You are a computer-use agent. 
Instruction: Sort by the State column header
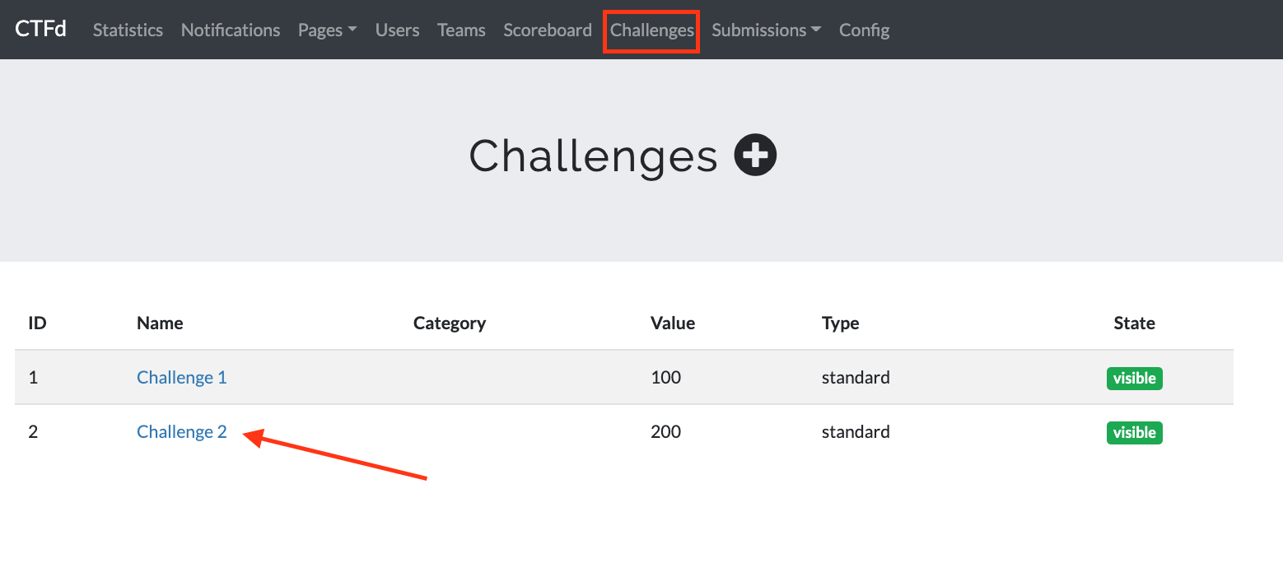[1134, 323]
